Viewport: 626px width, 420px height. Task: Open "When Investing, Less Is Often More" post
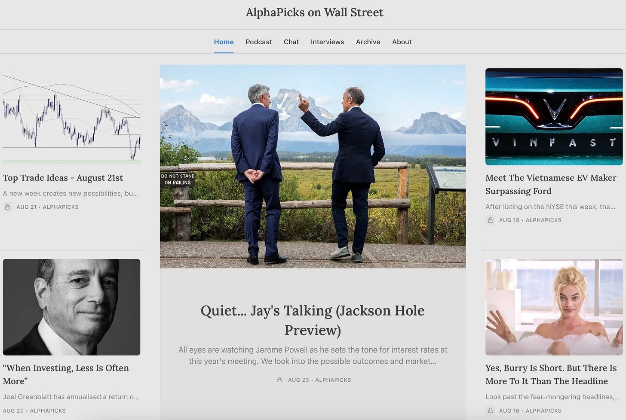66,374
